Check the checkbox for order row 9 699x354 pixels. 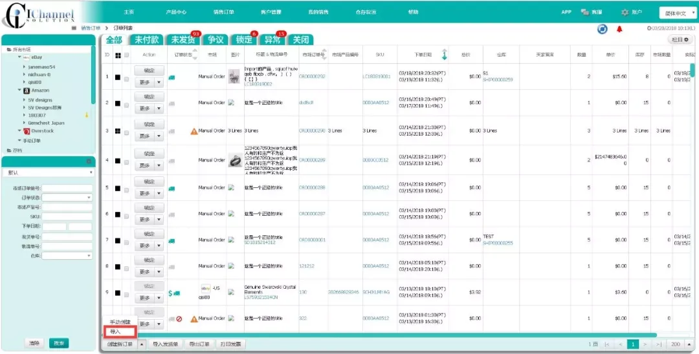(x=127, y=293)
